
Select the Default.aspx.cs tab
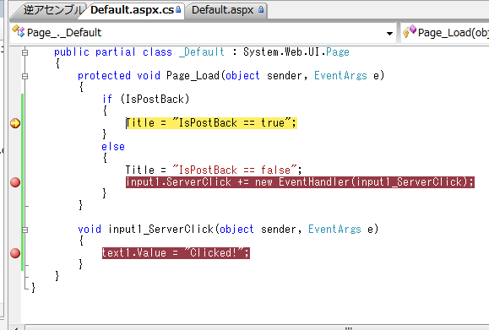(133, 10)
